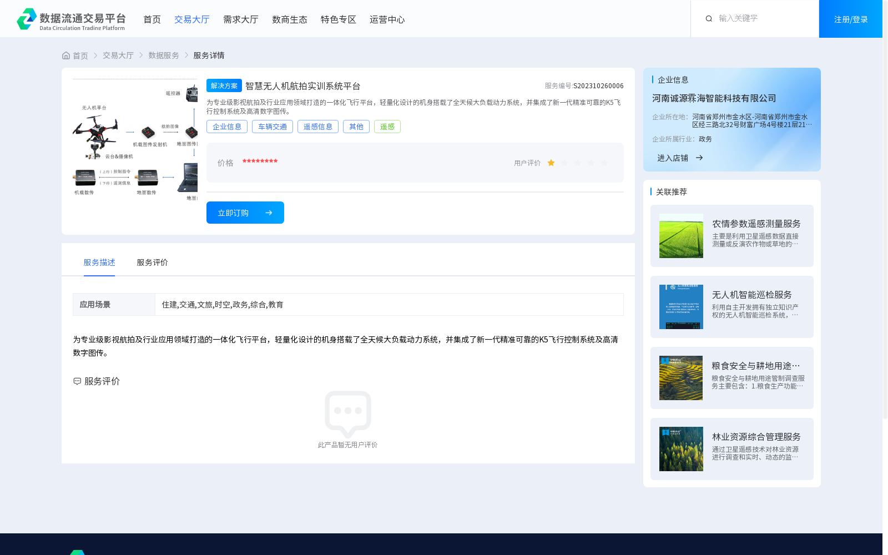Image resolution: width=888 pixels, height=555 pixels.
Task: Click 无人机智能巡检服务 title
Action: (x=752, y=295)
